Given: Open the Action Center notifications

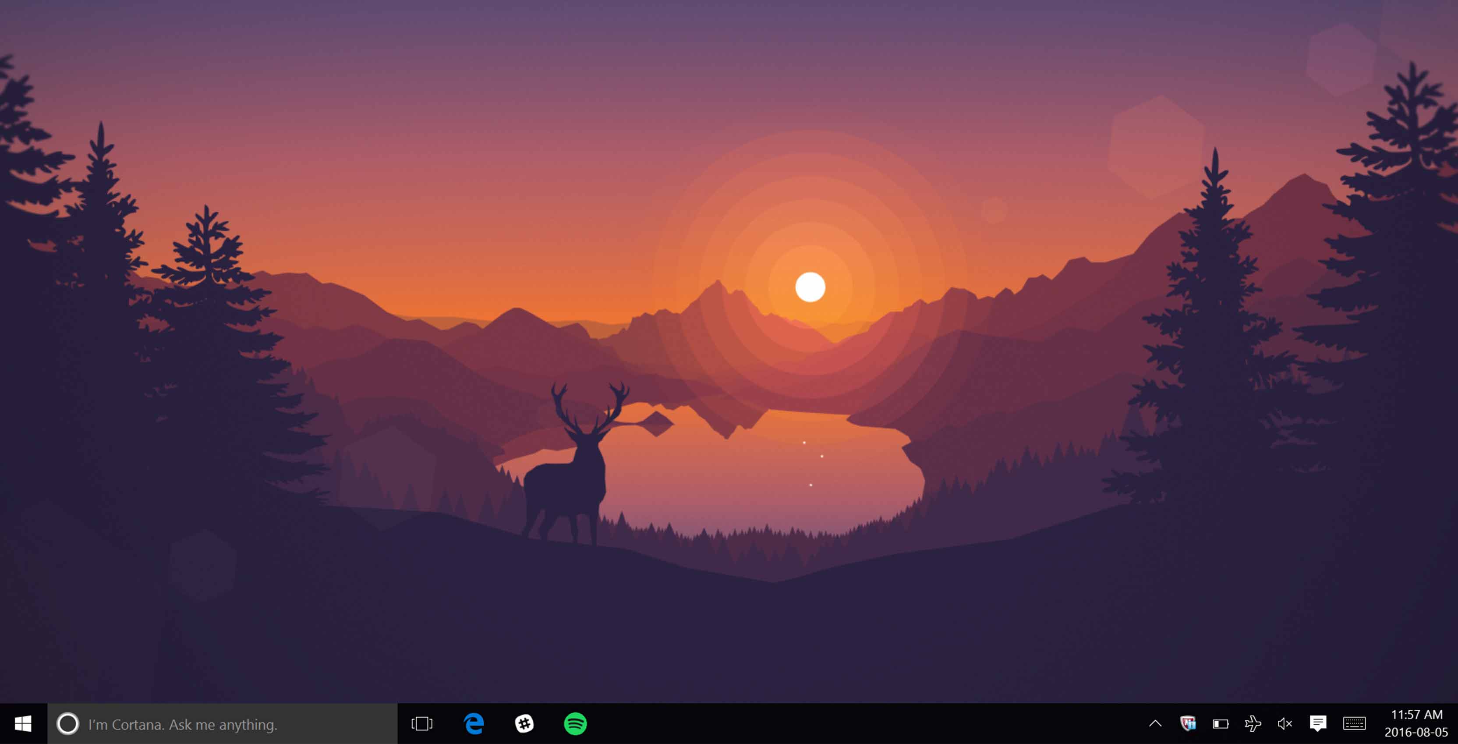Looking at the screenshot, I should coord(1318,723).
